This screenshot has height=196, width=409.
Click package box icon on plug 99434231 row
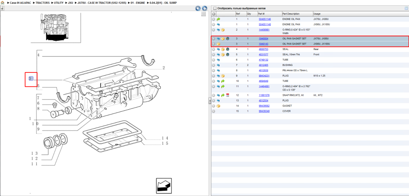(x=223, y=76)
